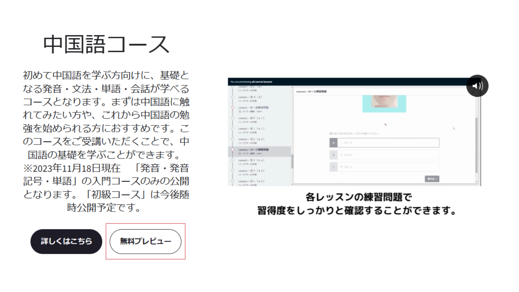Unmute the video with the speaker icon
The image size is (519, 292).
[477, 86]
